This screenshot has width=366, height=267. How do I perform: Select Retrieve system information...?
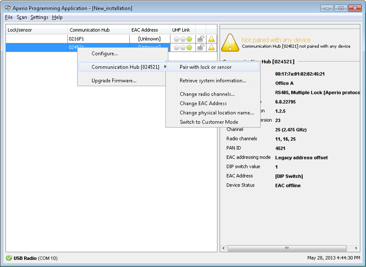[x=213, y=81]
